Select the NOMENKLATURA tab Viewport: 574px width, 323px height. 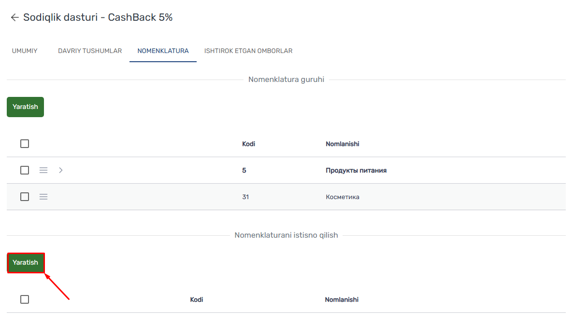163,51
